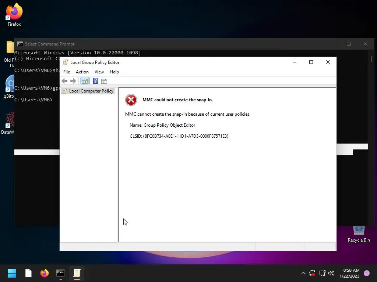Image resolution: width=377 pixels, height=282 pixels.
Task: Click the CLSID value line
Action: click(179, 136)
